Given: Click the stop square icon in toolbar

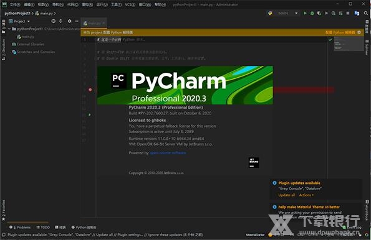Looking at the screenshot, I should (x=348, y=13).
